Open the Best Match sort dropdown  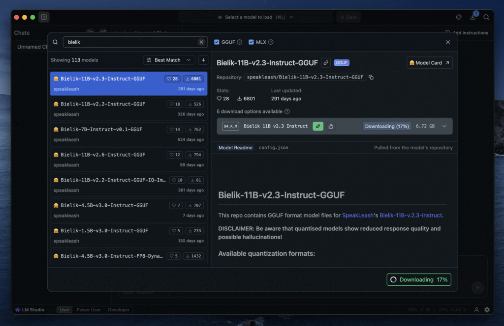coord(169,60)
